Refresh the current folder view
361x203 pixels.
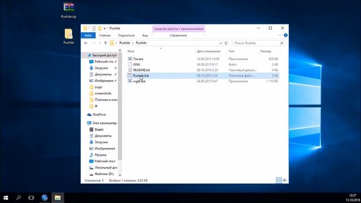(x=226, y=43)
